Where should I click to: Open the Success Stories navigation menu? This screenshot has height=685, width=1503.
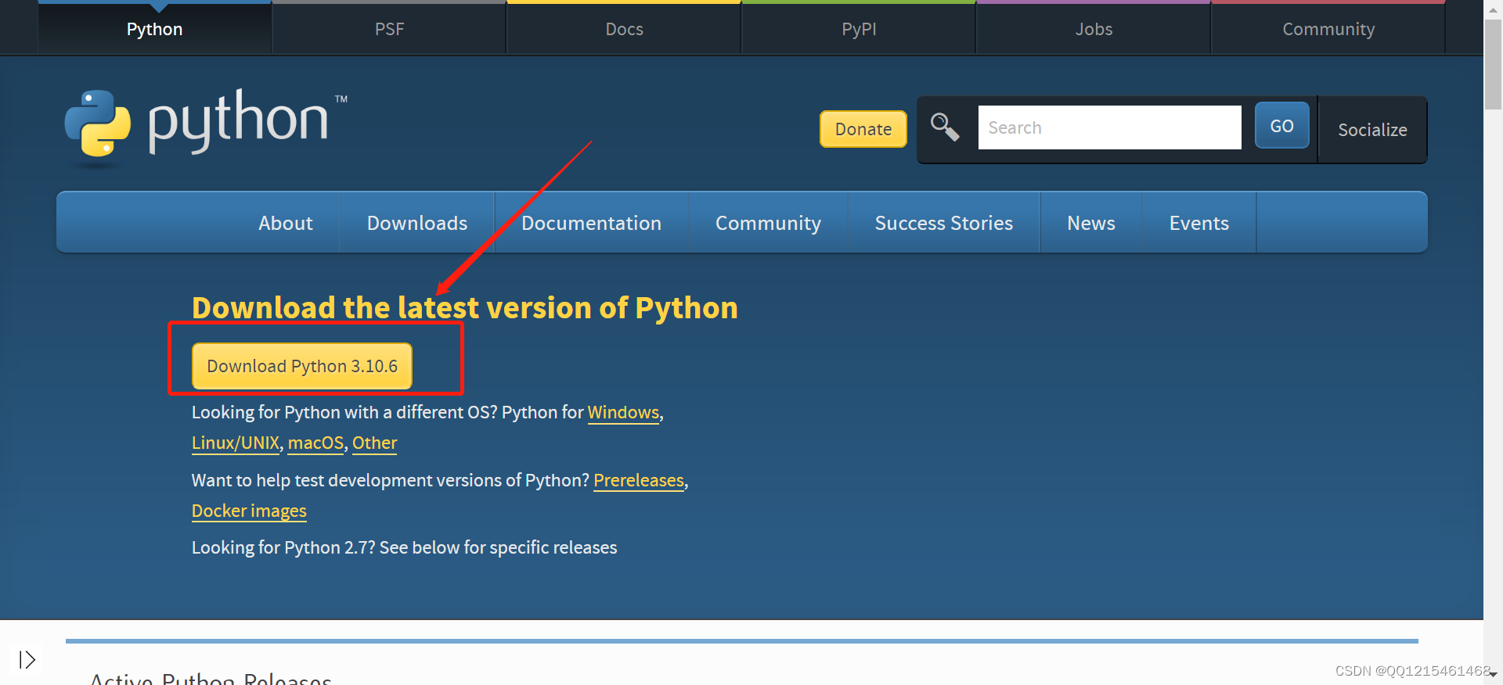pyautogui.click(x=944, y=223)
